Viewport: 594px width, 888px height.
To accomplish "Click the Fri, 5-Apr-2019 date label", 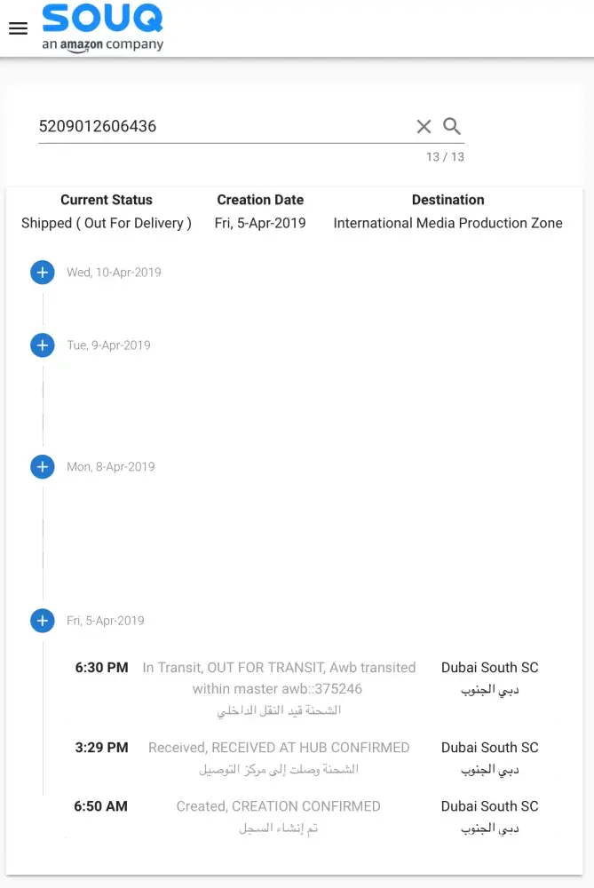I will point(106,621).
